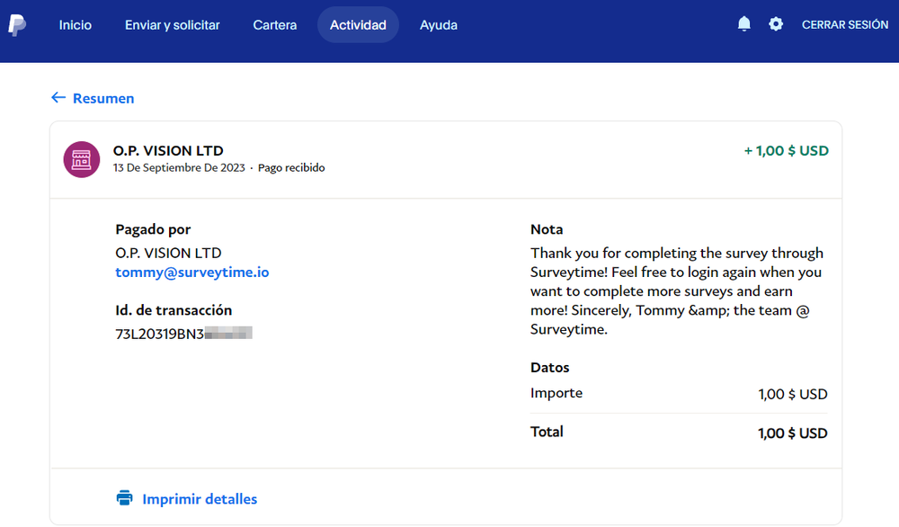Return to Resumen via the text link
This screenshot has width=899, height=527.
click(x=103, y=98)
